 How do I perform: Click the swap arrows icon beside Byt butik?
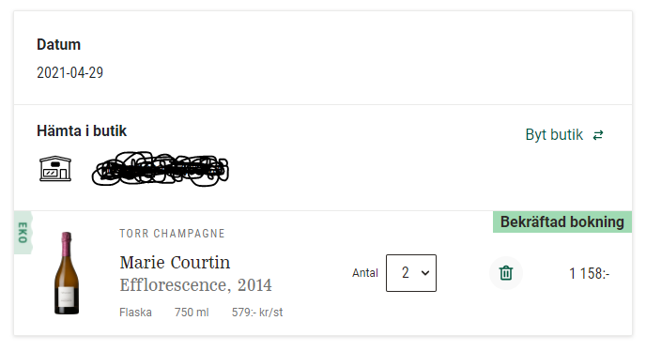coord(598,135)
